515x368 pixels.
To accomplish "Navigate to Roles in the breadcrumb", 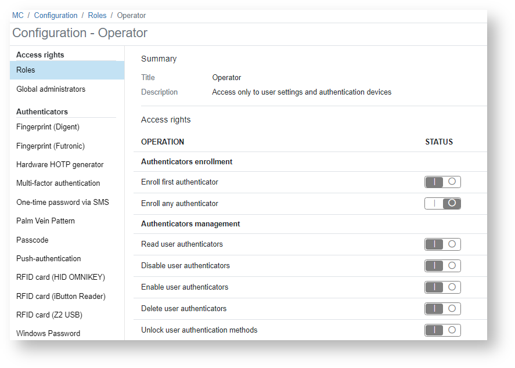I will coord(97,16).
